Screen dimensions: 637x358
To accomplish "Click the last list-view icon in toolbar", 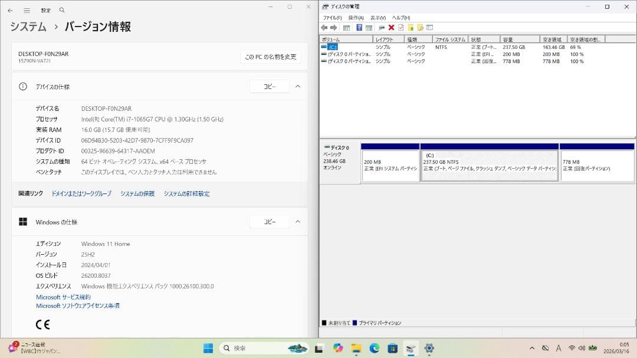I will pyautogui.click(x=430, y=28).
